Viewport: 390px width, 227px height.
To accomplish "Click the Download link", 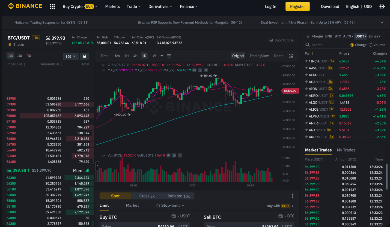I will tap(330, 7).
